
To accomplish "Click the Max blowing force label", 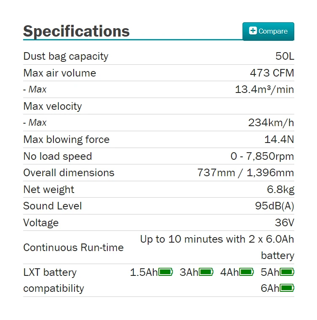I will click(x=66, y=140).
